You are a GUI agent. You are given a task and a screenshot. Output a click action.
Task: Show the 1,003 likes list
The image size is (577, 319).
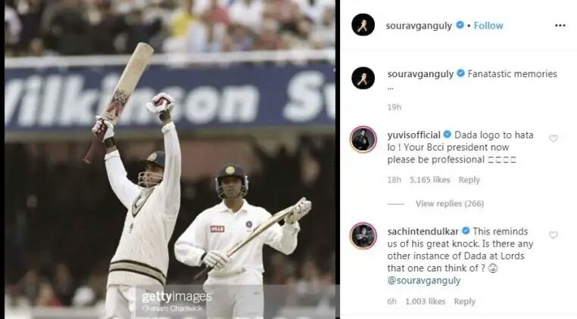point(426,302)
